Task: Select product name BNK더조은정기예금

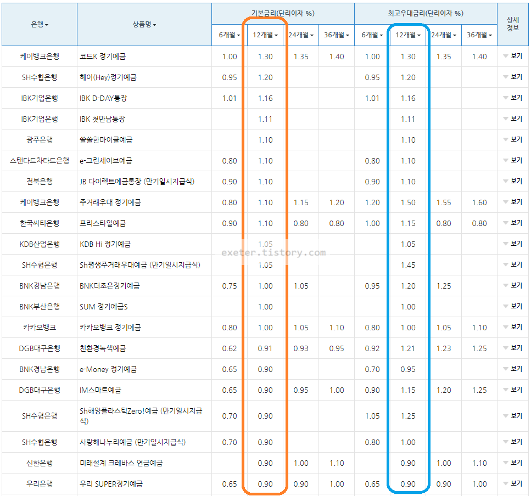Action: click(110, 286)
